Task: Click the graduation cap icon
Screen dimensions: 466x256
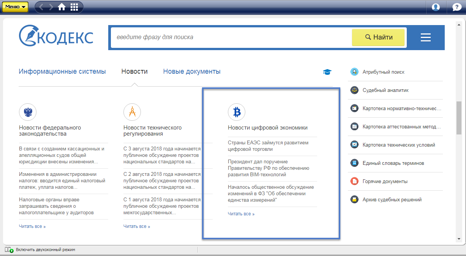Action: 327,72
